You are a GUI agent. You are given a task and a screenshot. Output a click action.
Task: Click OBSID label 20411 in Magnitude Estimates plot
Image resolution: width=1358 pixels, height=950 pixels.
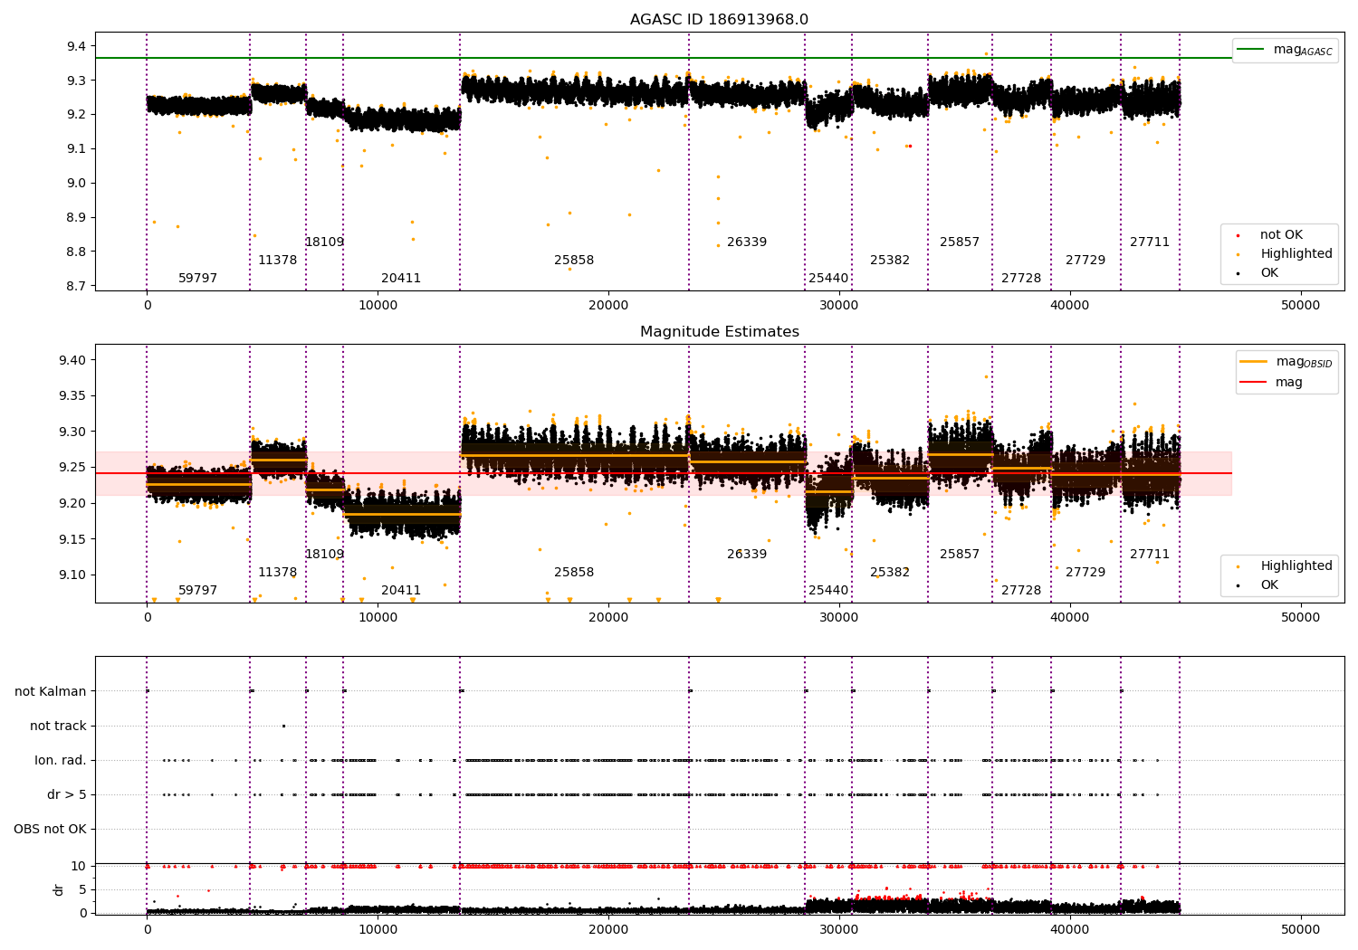click(x=401, y=591)
